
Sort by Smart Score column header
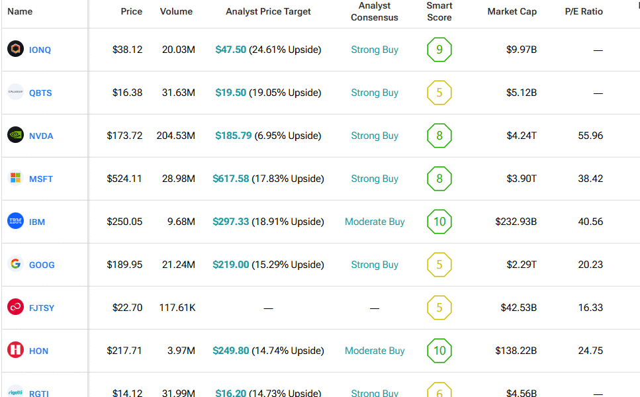tap(439, 11)
